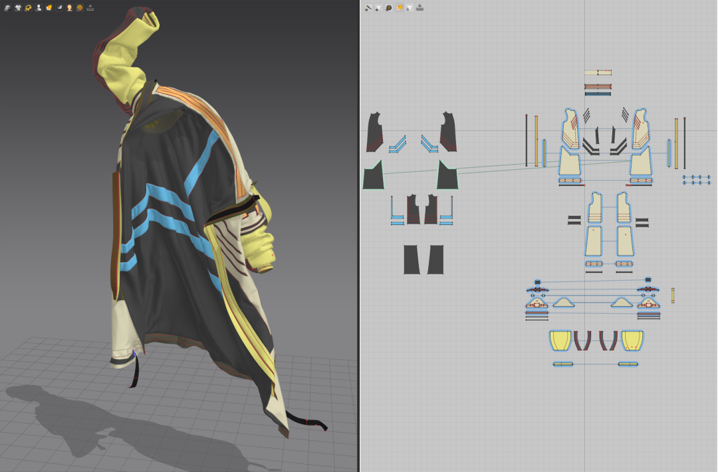The height and width of the screenshot is (472, 718).
Task: Select the cream strip pattern at top of 2D window
Action: pyautogui.click(x=598, y=72)
